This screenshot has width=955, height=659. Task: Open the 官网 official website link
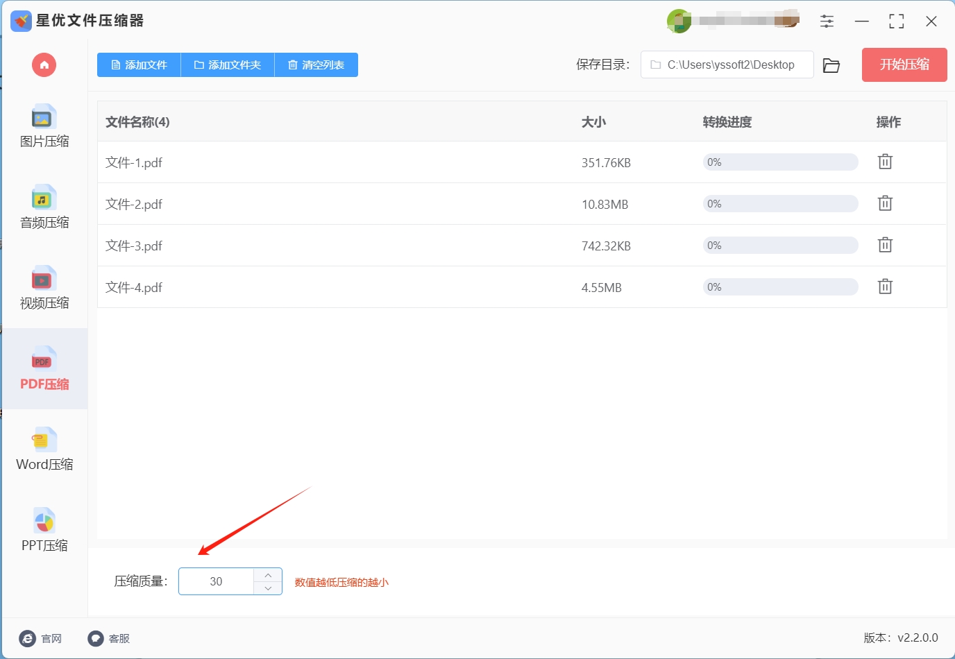[x=41, y=638]
